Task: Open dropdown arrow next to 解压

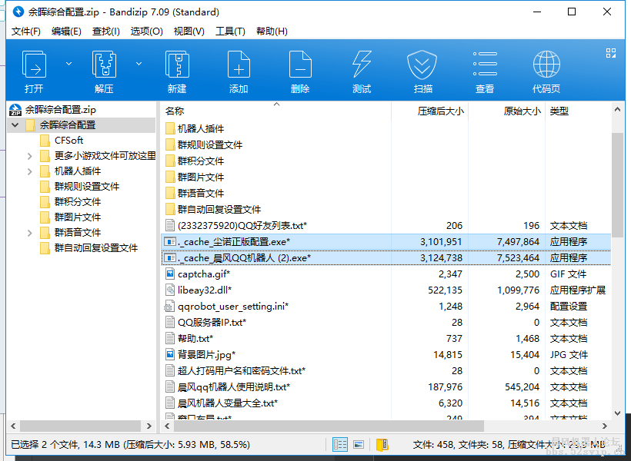Action: [x=139, y=64]
